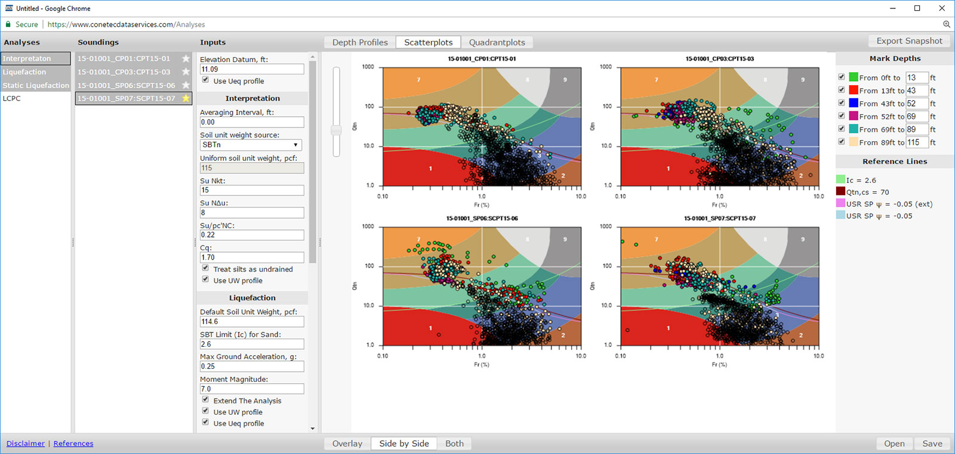Switch to the Depth Profiles tab
Image resolution: width=955 pixels, height=454 pixels.
[x=360, y=42]
